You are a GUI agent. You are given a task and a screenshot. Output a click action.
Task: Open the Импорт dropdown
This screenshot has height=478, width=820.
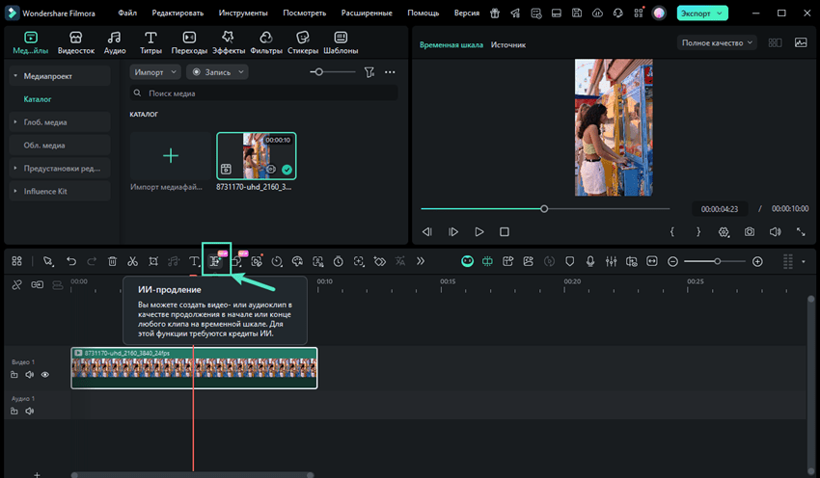(155, 72)
